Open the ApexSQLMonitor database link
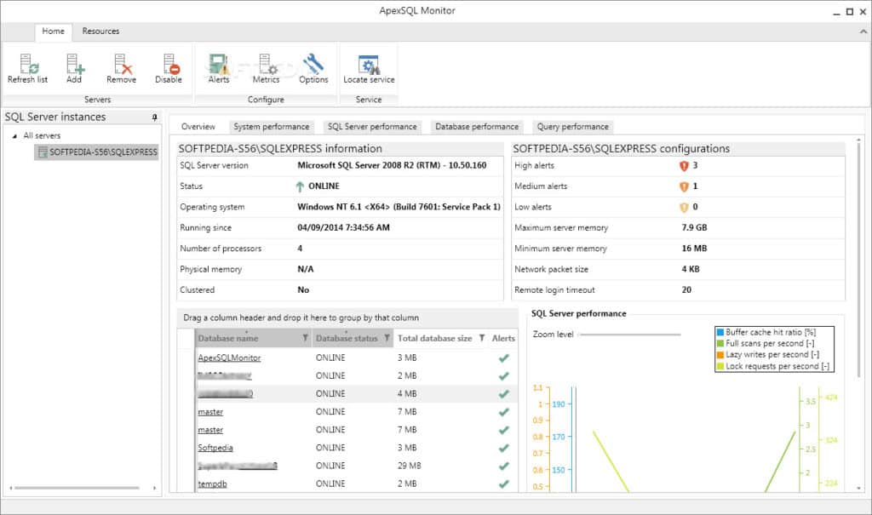This screenshot has height=515, width=872. pos(229,358)
